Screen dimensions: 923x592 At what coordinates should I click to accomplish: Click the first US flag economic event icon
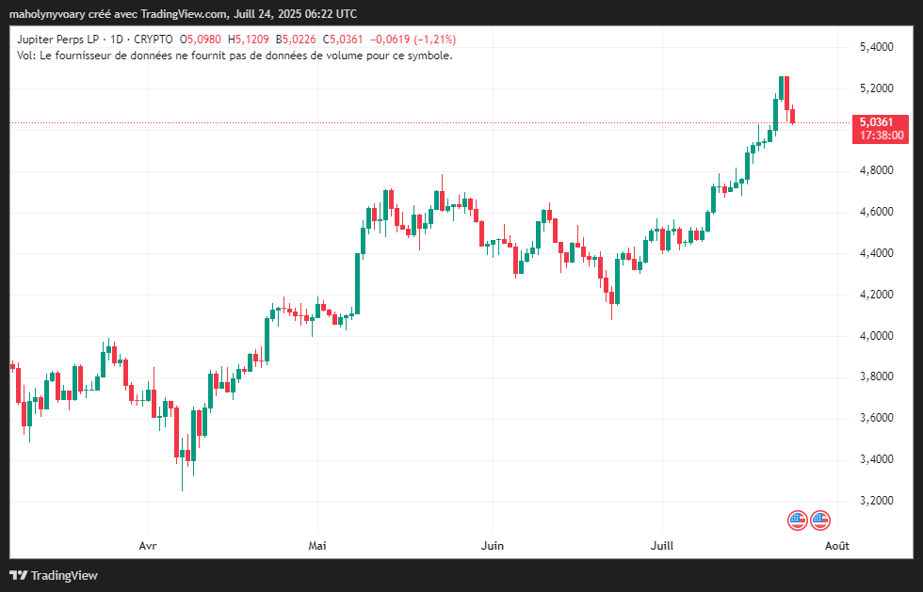[798, 520]
